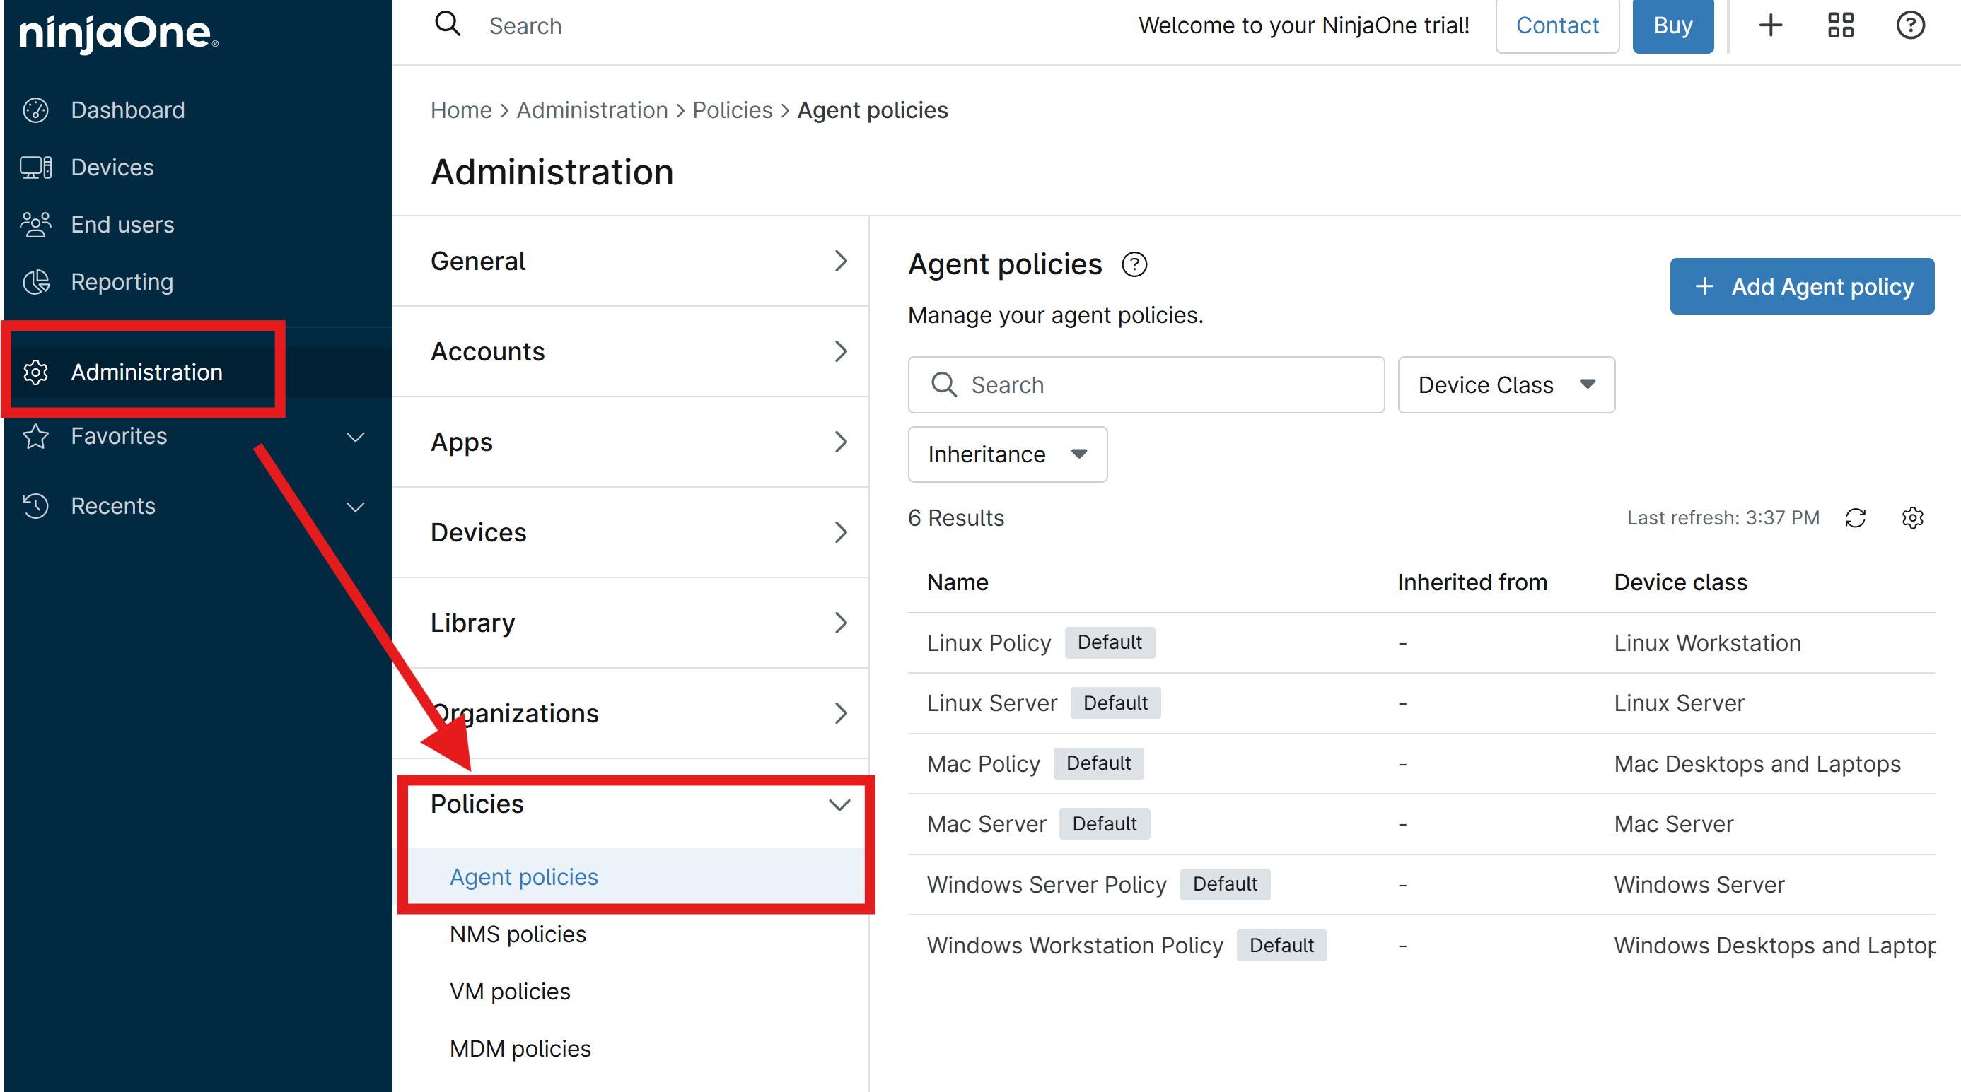Open the Inheritance filter dropdown
This screenshot has width=1961, height=1092.
point(1007,454)
